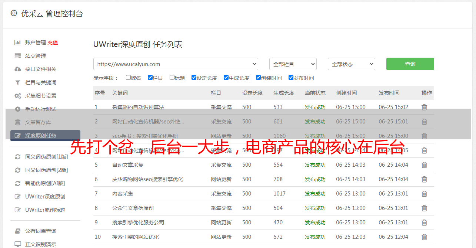Viewport: 476px width, 248px height.
Task: Click the book icon for 公有词库查询
Action: 17,231
